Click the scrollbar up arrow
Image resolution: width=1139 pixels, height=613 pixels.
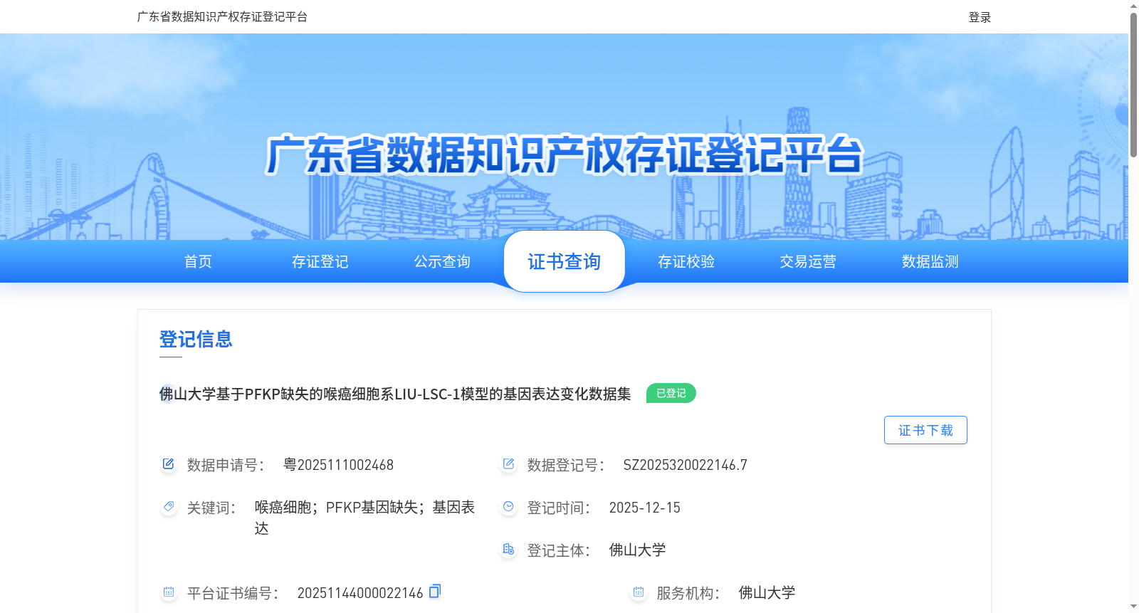click(x=1133, y=6)
